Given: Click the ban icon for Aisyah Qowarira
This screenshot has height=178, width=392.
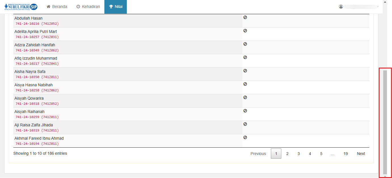Looking at the screenshot, I should pyautogui.click(x=245, y=97).
